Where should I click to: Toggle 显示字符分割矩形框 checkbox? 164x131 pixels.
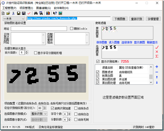tap(36, 53)
